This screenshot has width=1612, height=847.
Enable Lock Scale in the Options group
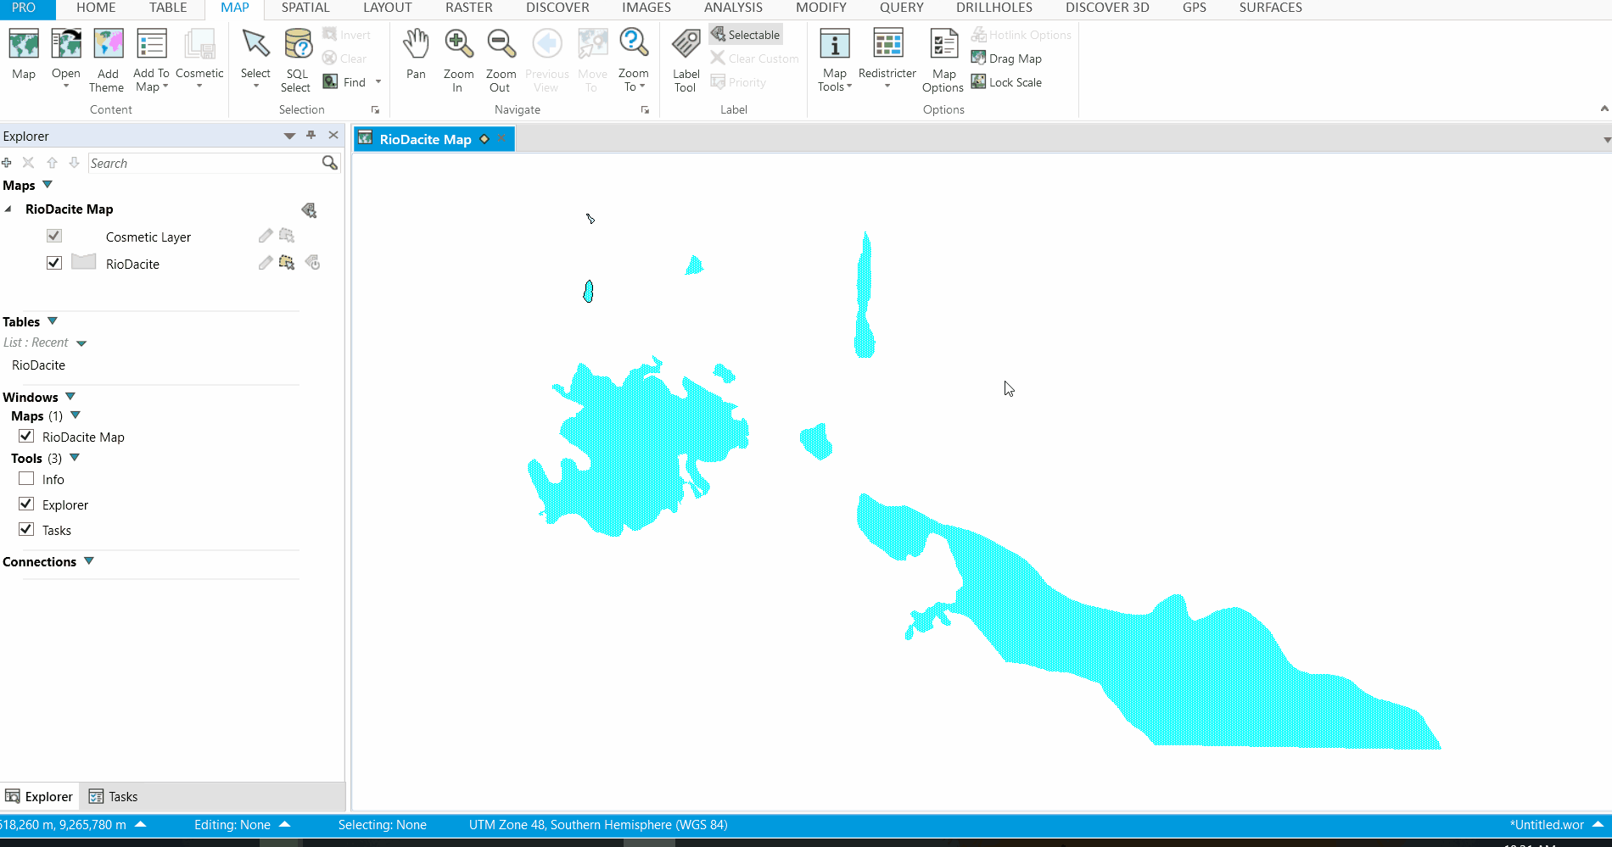coord(1006,81)
